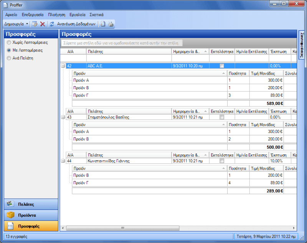307x243 pixels.
Task: Open Πελάτες section in navigation pane
Action: tap(31, 204)
